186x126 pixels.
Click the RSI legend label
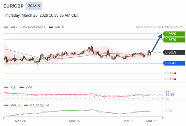point(13,88)
